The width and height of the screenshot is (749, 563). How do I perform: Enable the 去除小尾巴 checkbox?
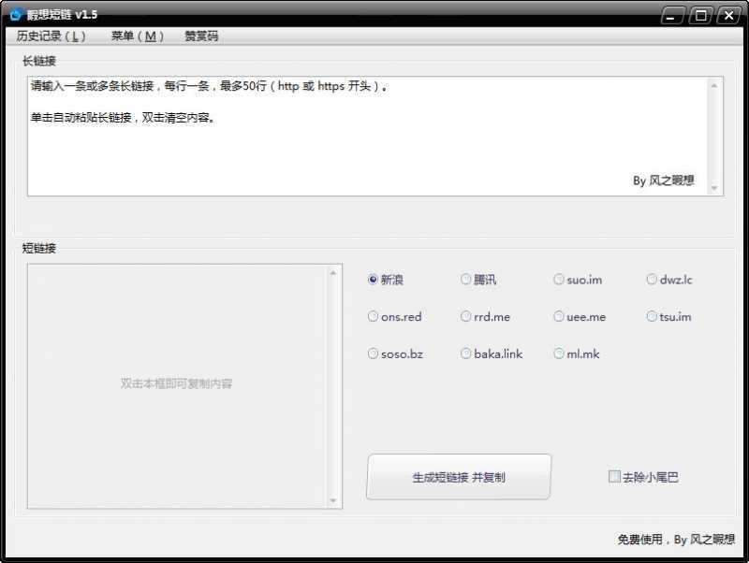tap(615, 476)
